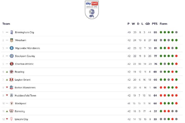Click the Wrexham club crest

tap(12, 40)
